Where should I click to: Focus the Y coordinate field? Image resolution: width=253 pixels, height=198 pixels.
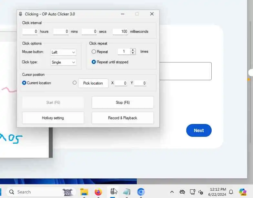point(140,83)
